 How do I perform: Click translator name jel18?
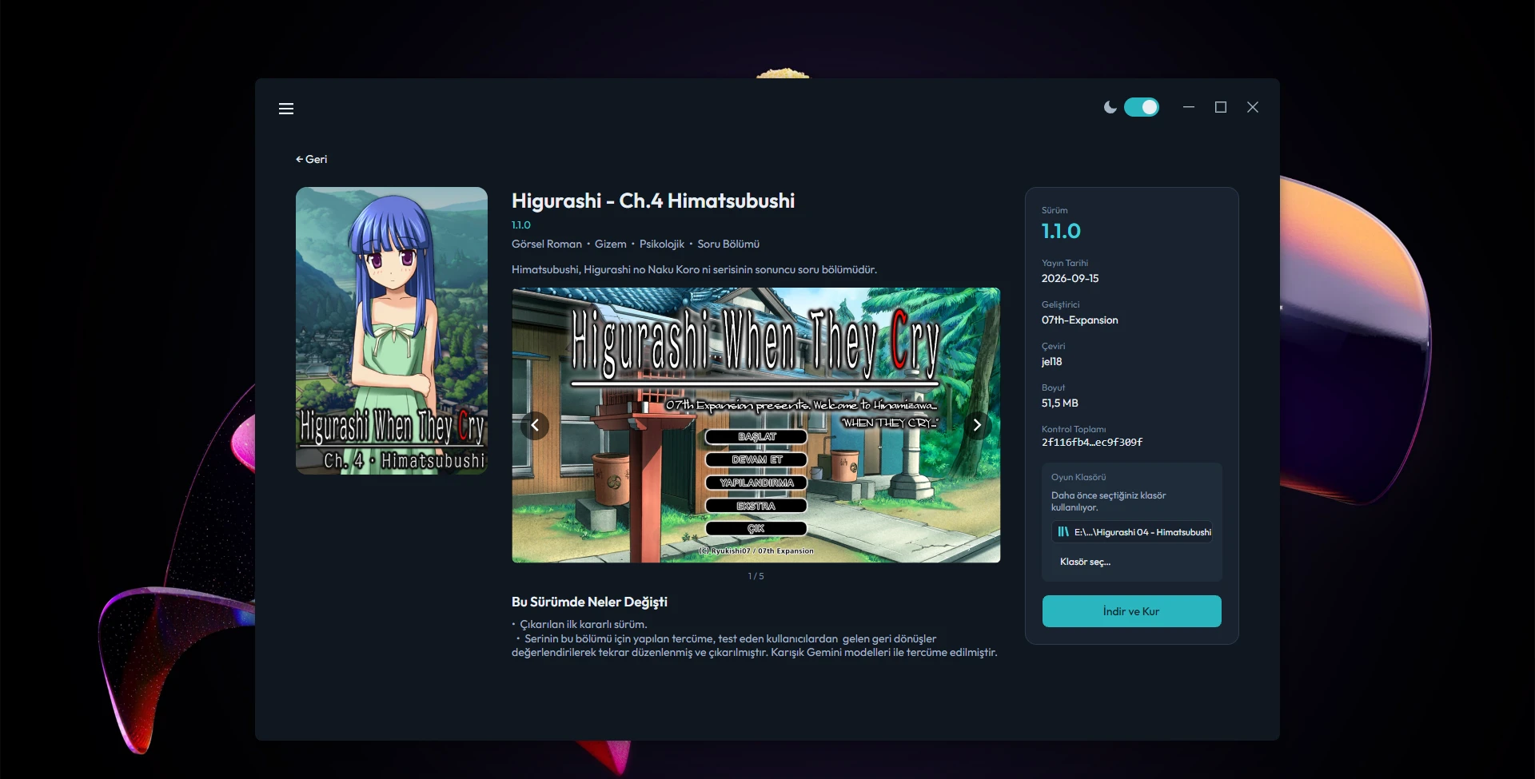(1051, 361)
